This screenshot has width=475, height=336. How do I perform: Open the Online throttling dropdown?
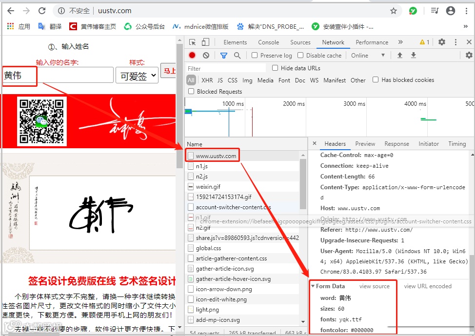point(367,56)
